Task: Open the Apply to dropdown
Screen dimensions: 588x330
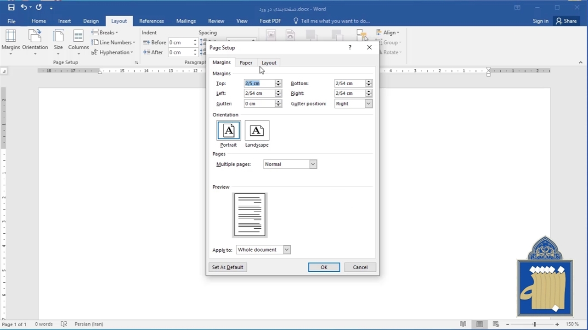Action: click(287, 250)
